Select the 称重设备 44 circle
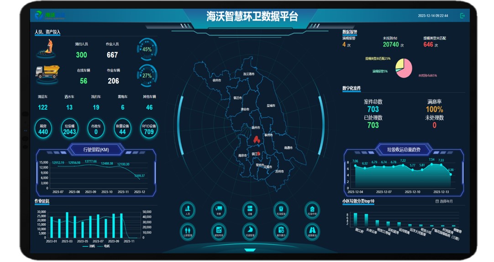 (x=122, y=129)
